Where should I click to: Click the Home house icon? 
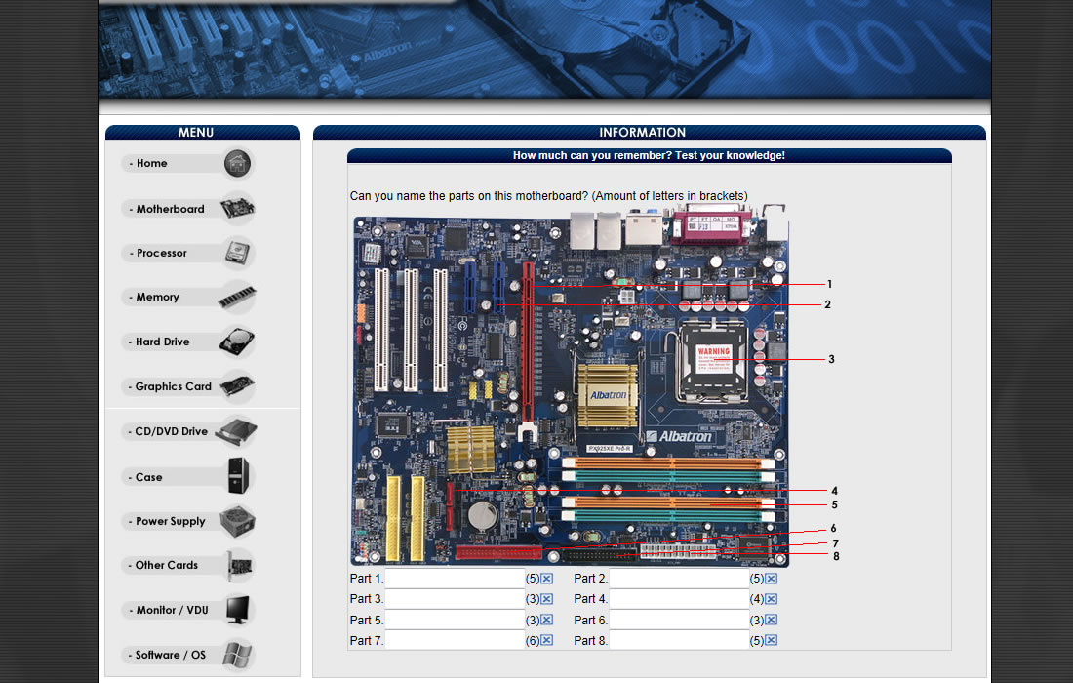[237, 164]
